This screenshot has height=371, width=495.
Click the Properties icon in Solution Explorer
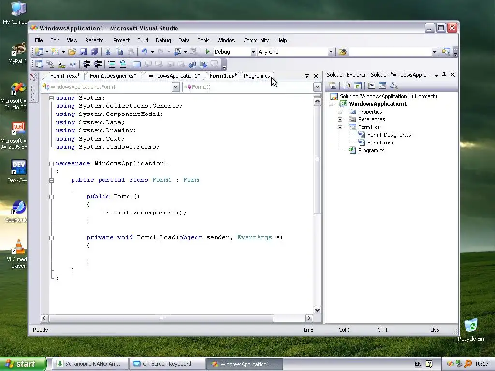pos(333,86)
